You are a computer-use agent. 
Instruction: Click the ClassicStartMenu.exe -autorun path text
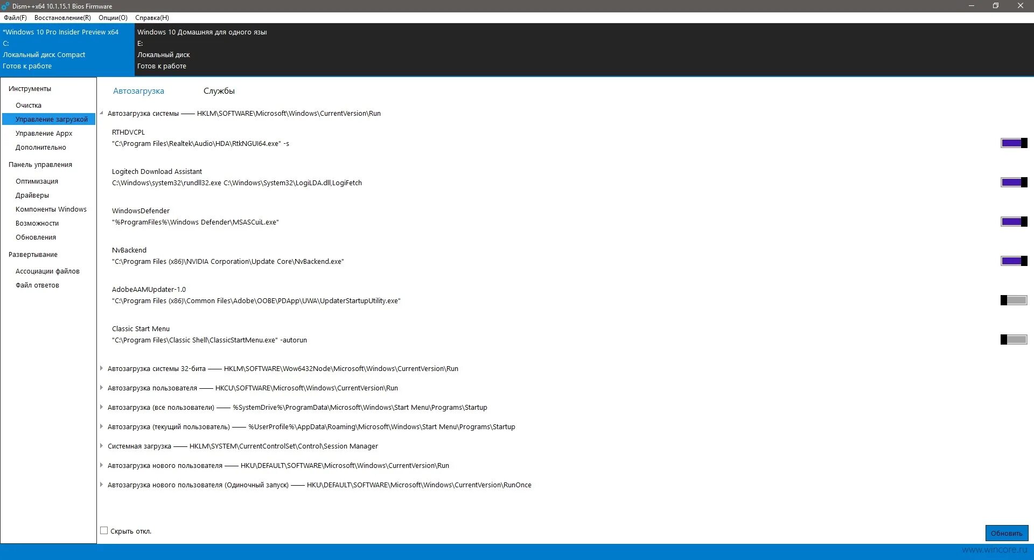point(209,340)
